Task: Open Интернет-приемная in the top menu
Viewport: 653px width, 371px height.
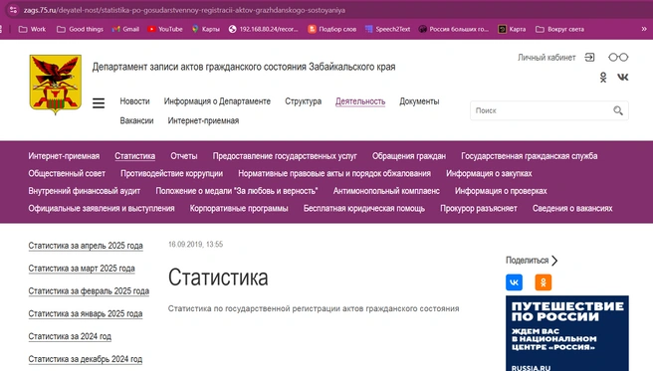Action: (203, 120)
